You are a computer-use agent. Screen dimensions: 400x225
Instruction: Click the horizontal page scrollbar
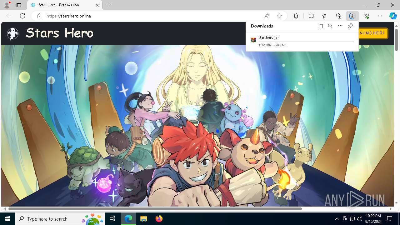[x=155, y=209]
